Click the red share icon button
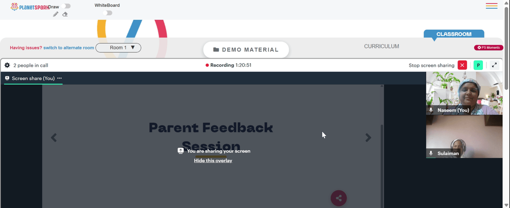The image size is (510, 208). coord(339,198)
